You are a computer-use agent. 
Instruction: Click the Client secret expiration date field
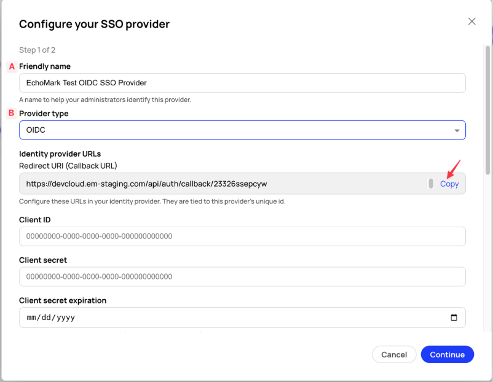pyautogui.click(x=242, y=318)
